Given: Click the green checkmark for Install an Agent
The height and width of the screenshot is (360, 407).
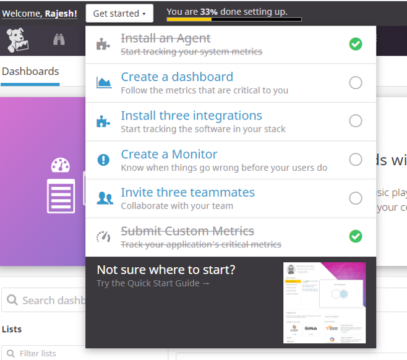Looking at the screenshot, I should pyautogui.click(x=355, y=44).
